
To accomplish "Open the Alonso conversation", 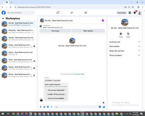I will (x=18, y=53).
